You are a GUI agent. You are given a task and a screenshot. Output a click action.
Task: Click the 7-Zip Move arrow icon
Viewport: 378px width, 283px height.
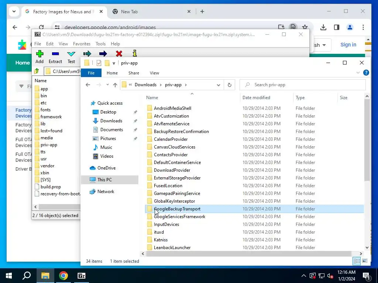pyautogui.click(x=103, y=53)
